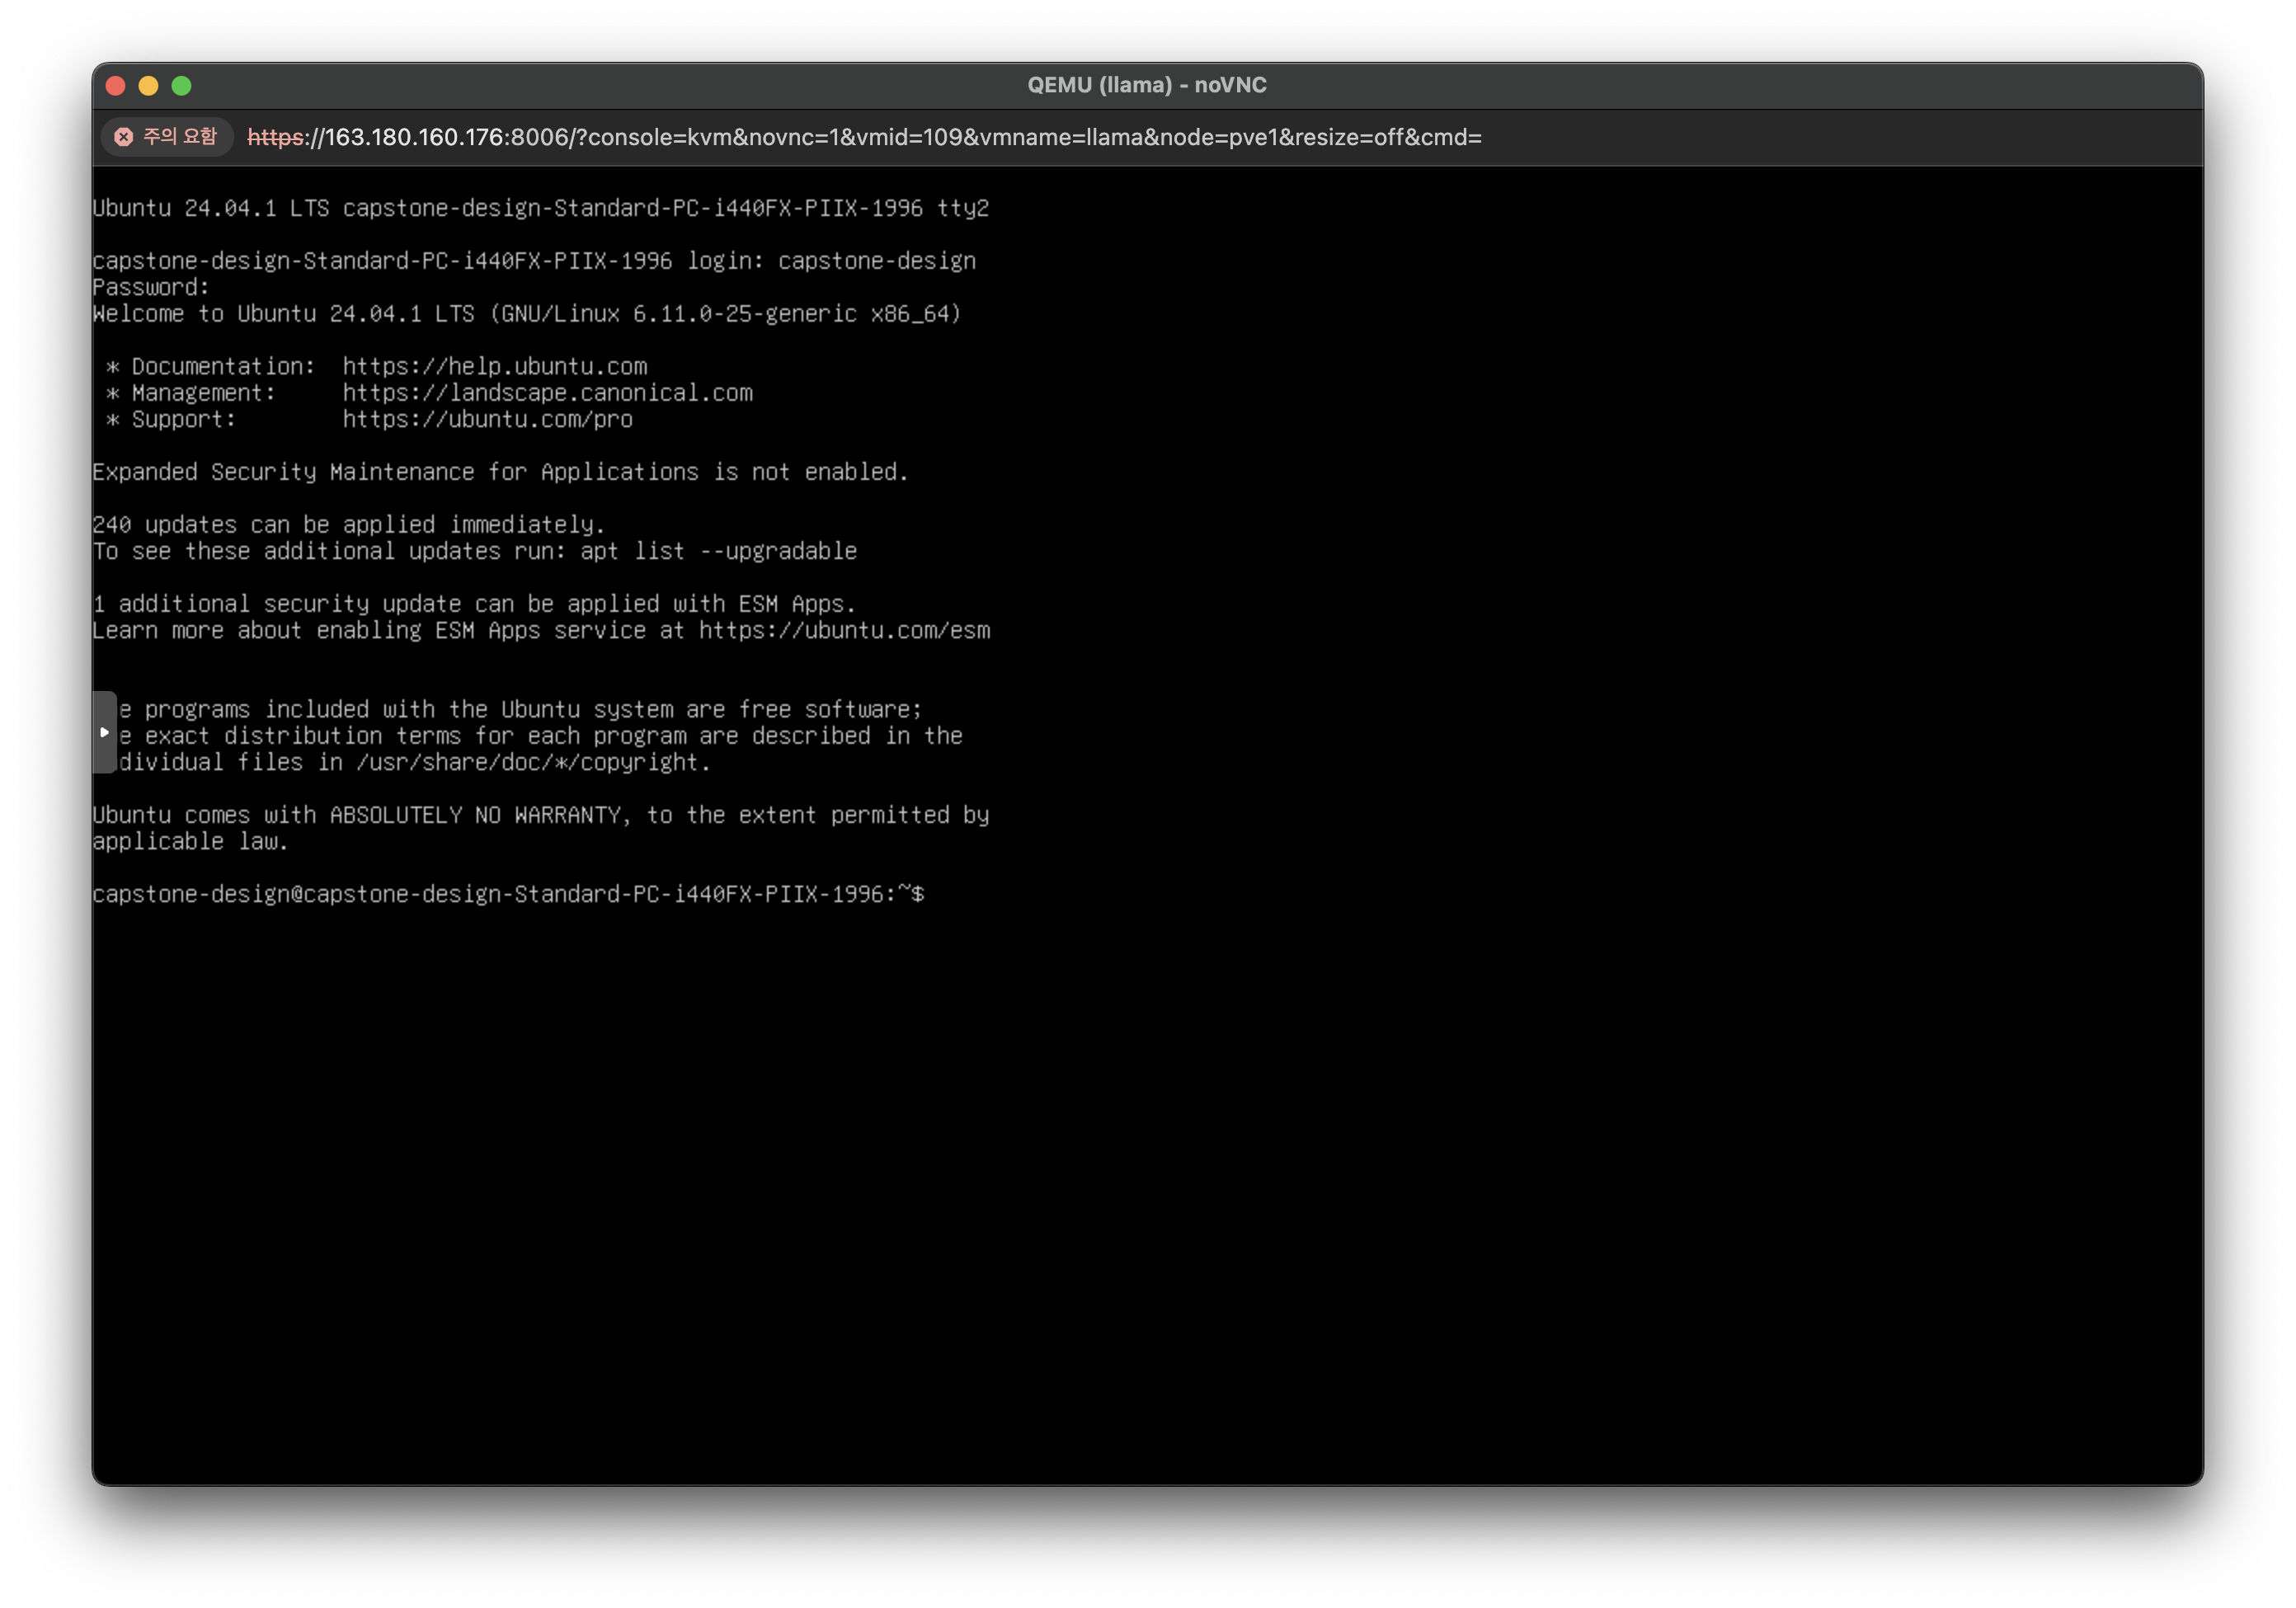
Task: Click the yellow minimize window button
Action: click(x=149, y=86)
